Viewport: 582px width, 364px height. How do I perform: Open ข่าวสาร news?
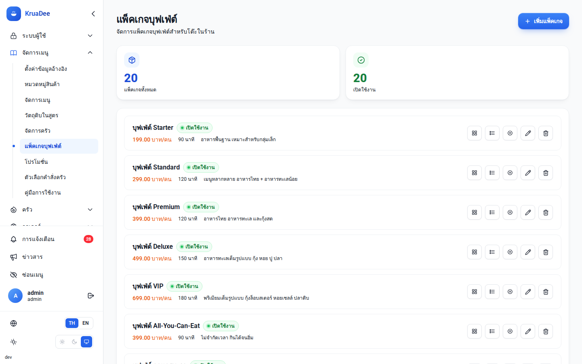point(52,257)
